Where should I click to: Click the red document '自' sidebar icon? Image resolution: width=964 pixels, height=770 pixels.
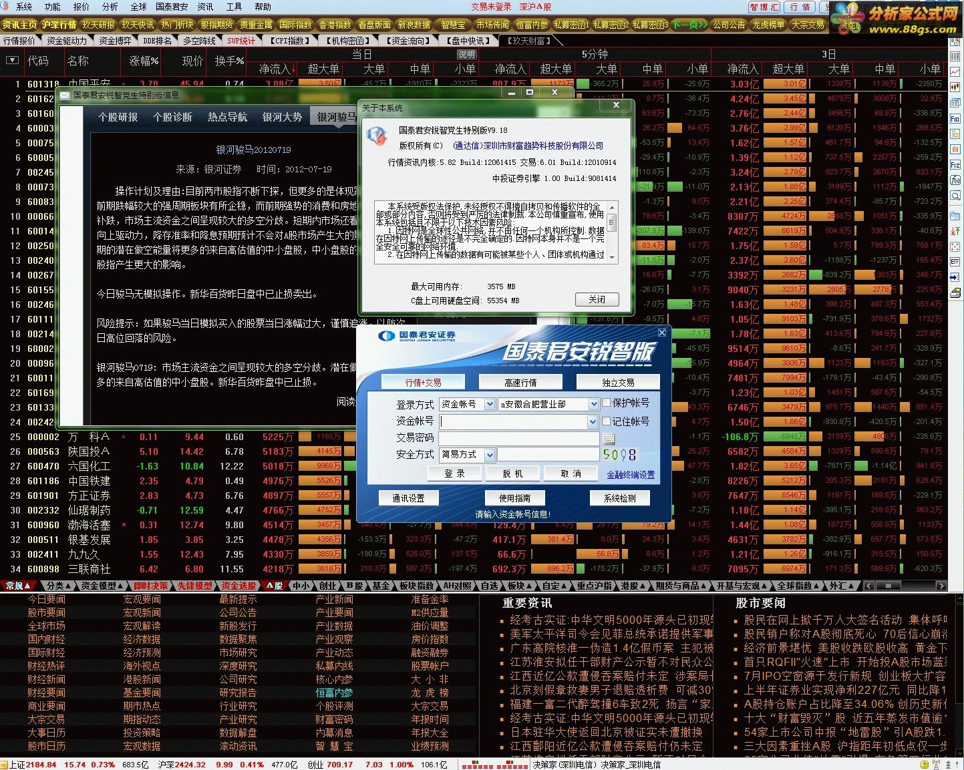955,149
